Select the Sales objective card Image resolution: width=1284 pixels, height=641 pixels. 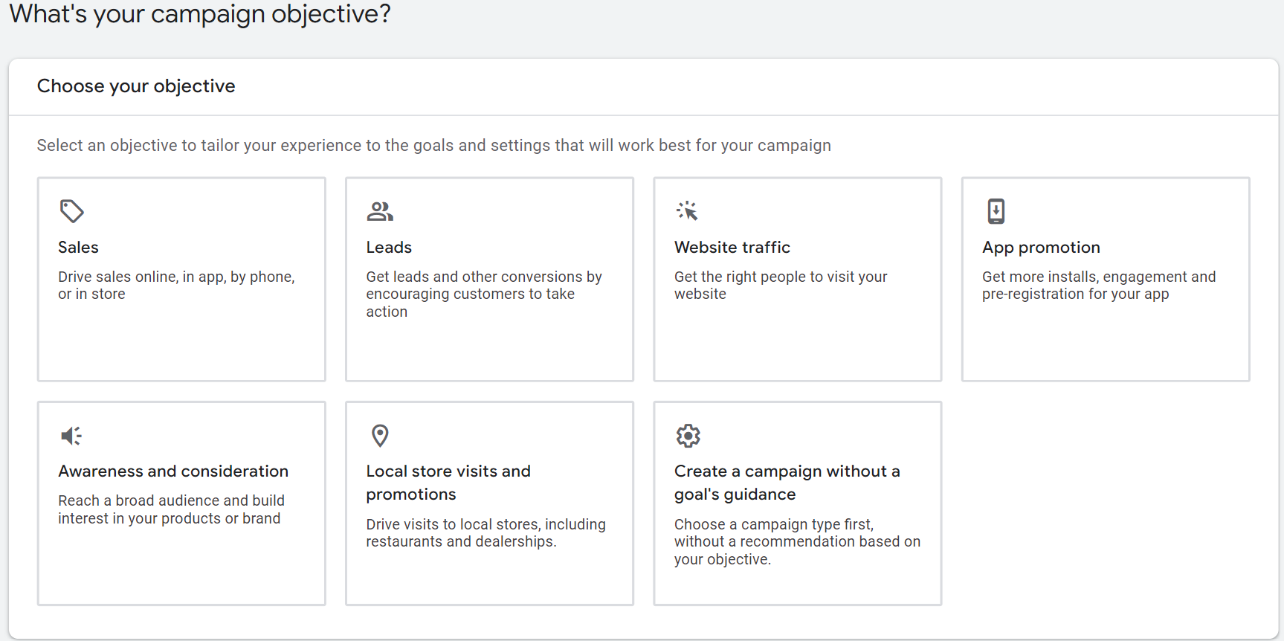click(x=181, y=279)
